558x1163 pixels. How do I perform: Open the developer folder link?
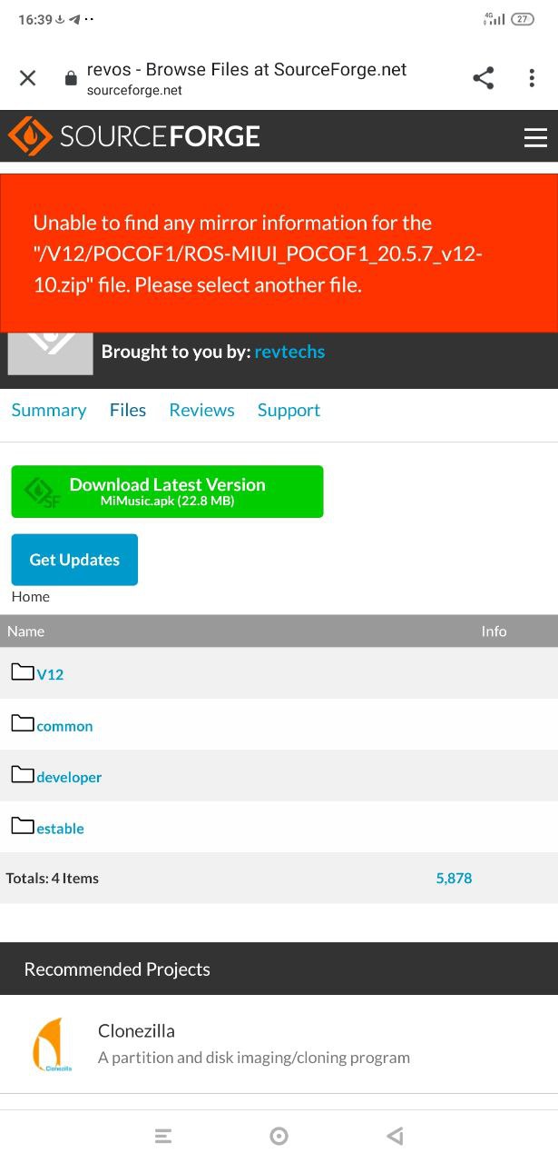tap(69, 777)
